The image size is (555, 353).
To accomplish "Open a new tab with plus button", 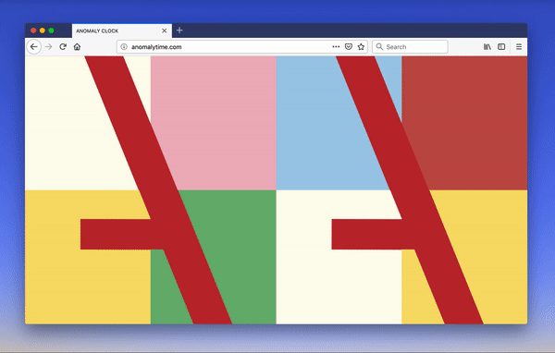I will (179, 30).
